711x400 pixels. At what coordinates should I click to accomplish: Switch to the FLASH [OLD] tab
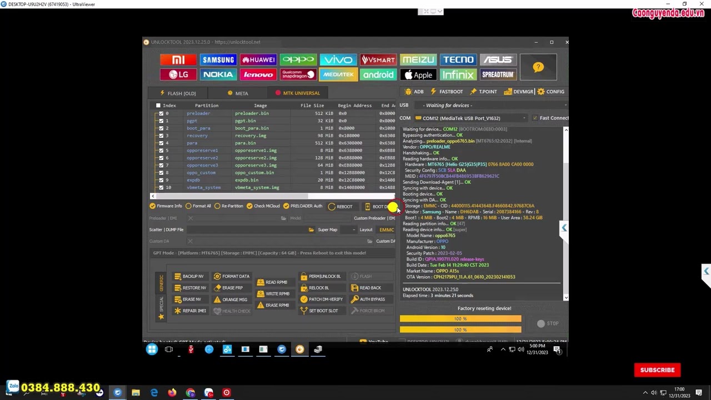click(x=177, y=93)
